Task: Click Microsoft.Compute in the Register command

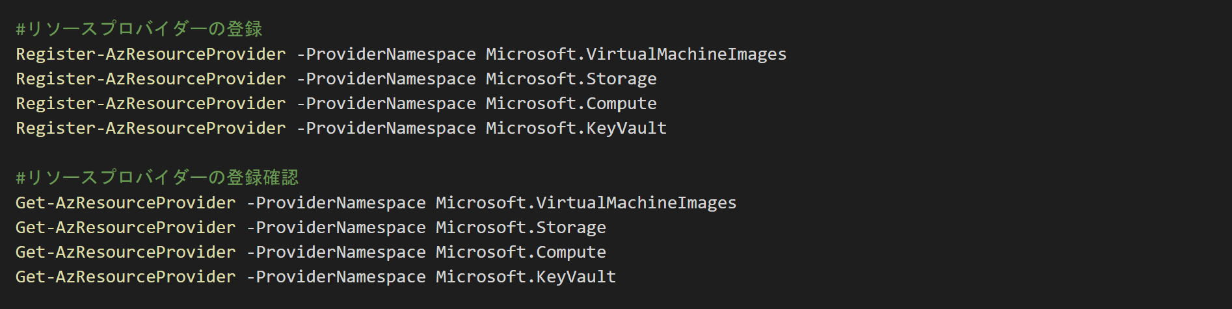Action: coord(571,104)
